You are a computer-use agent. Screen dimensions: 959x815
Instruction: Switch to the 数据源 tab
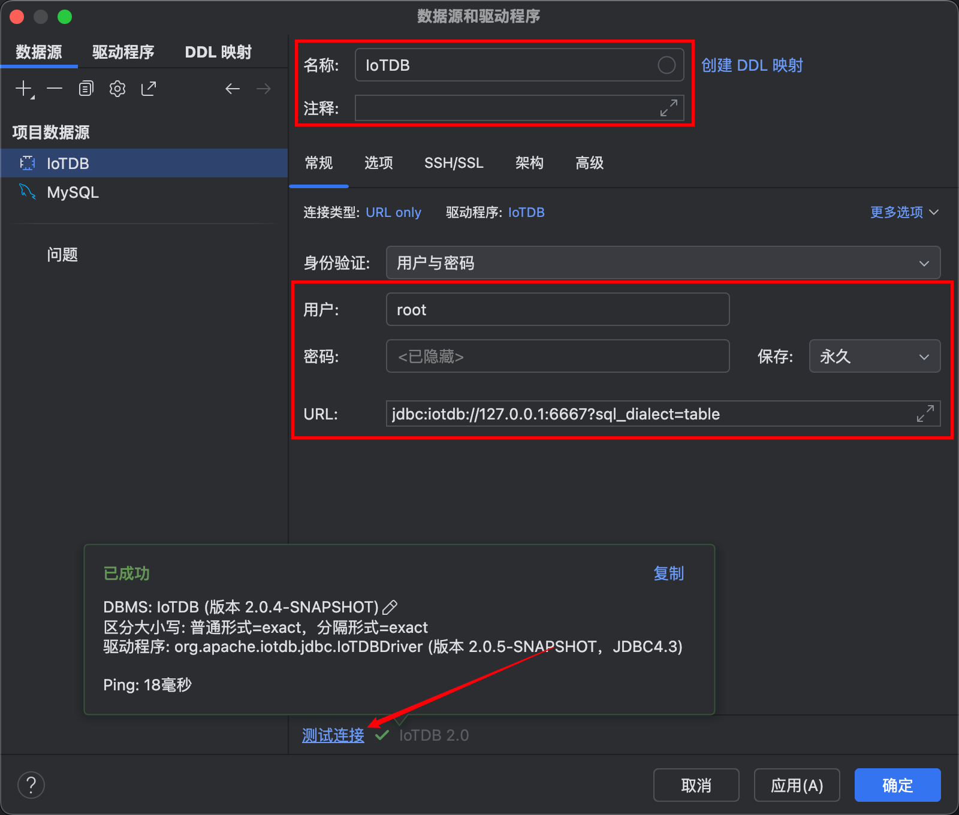(x=39, y=52)
